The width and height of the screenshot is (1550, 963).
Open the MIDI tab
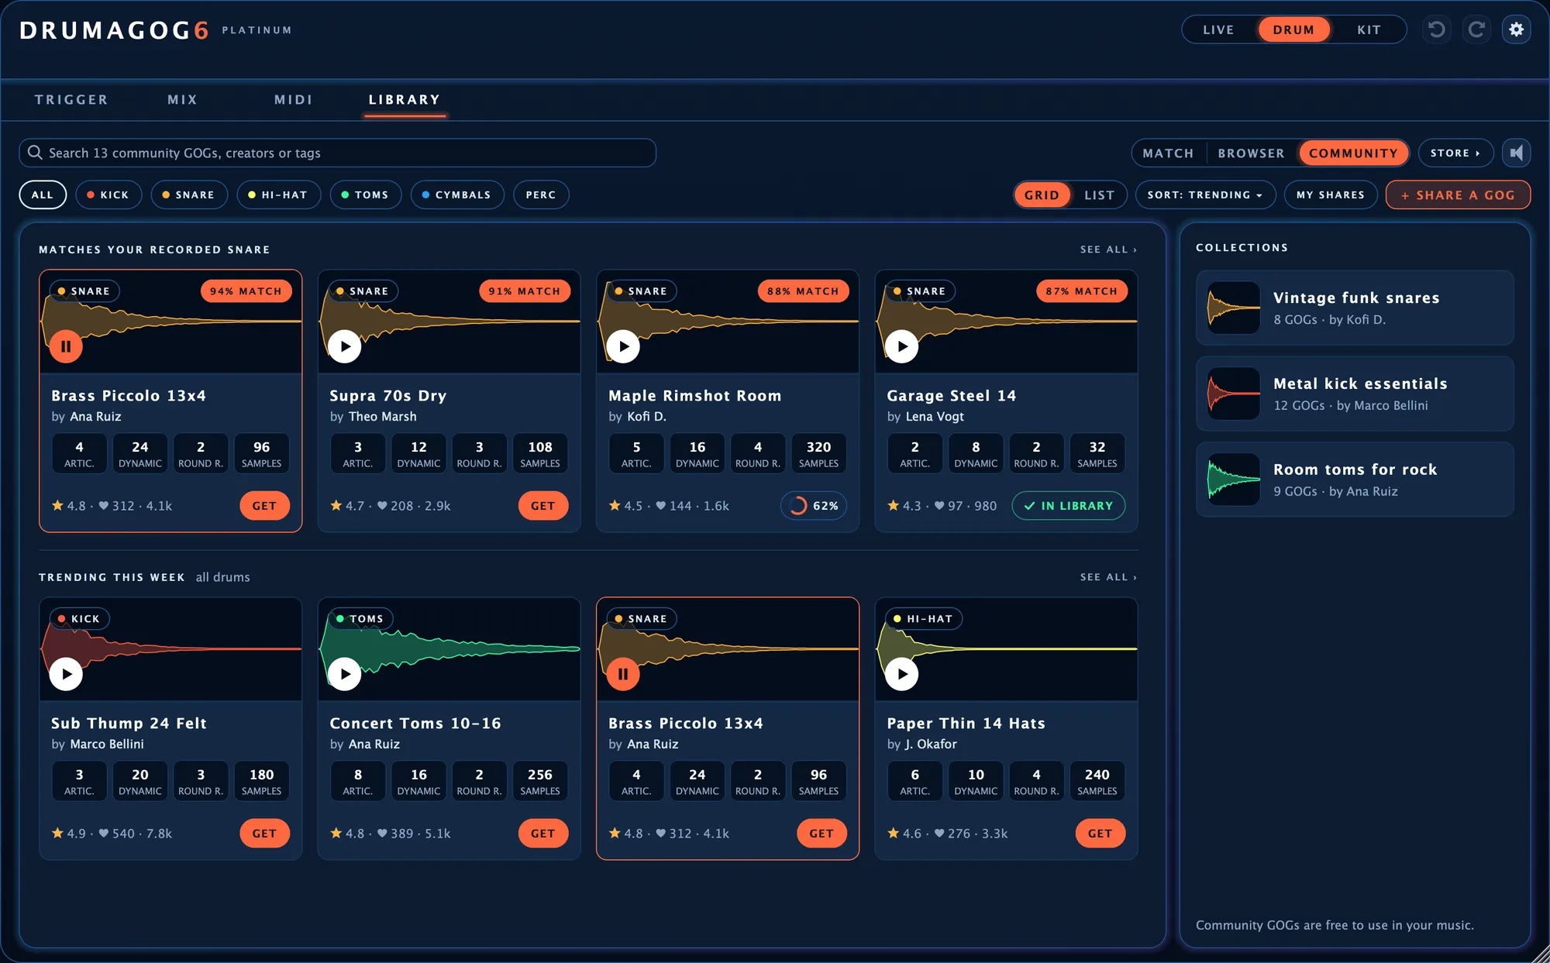pyautogui.click(x=294, y=99)
